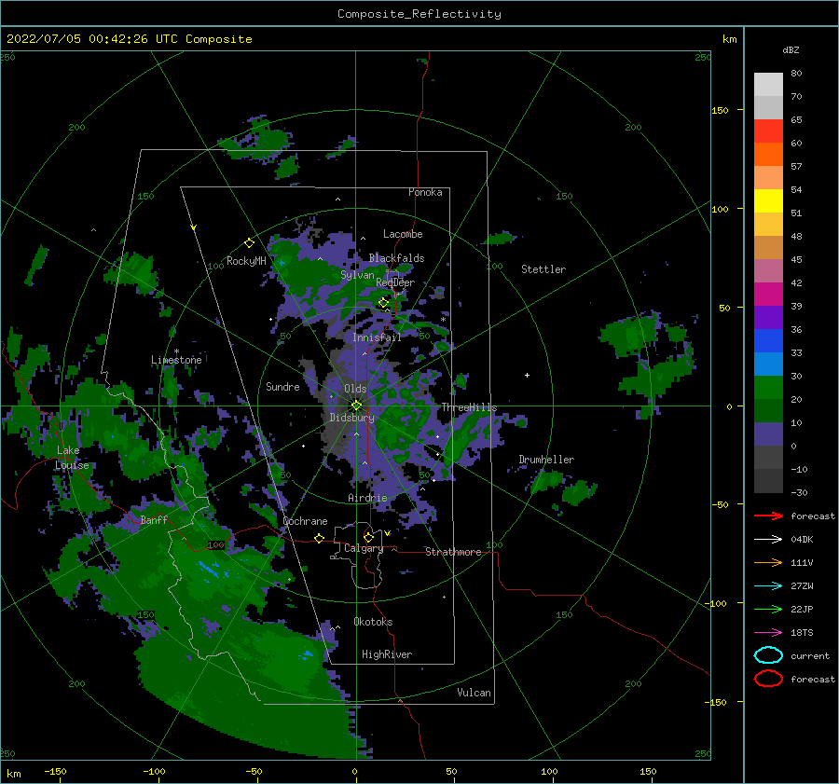
Task: Click the yellow diamond marker below RedDeer
Action: (384, 303)
